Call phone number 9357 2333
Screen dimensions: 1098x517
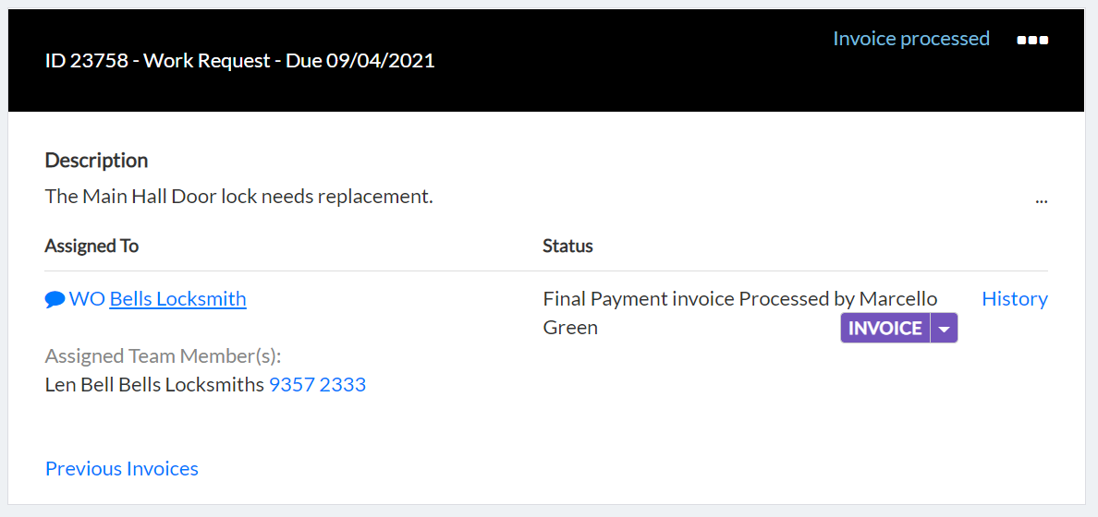click(317, 384)
